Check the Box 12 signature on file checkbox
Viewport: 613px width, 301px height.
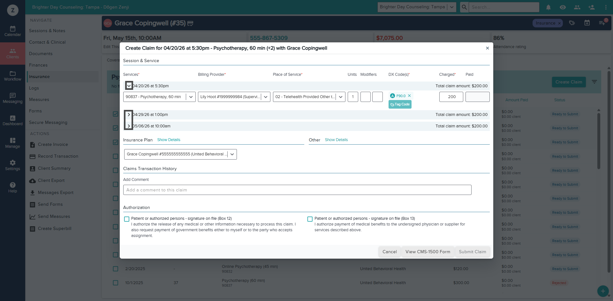pos(127,219)
